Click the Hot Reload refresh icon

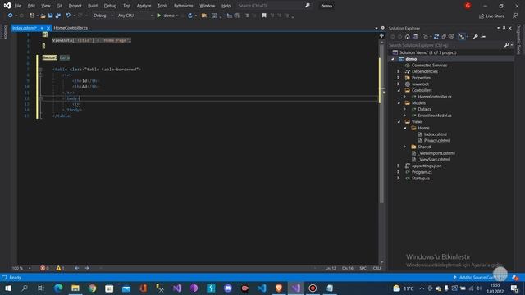tap(190, 16)
